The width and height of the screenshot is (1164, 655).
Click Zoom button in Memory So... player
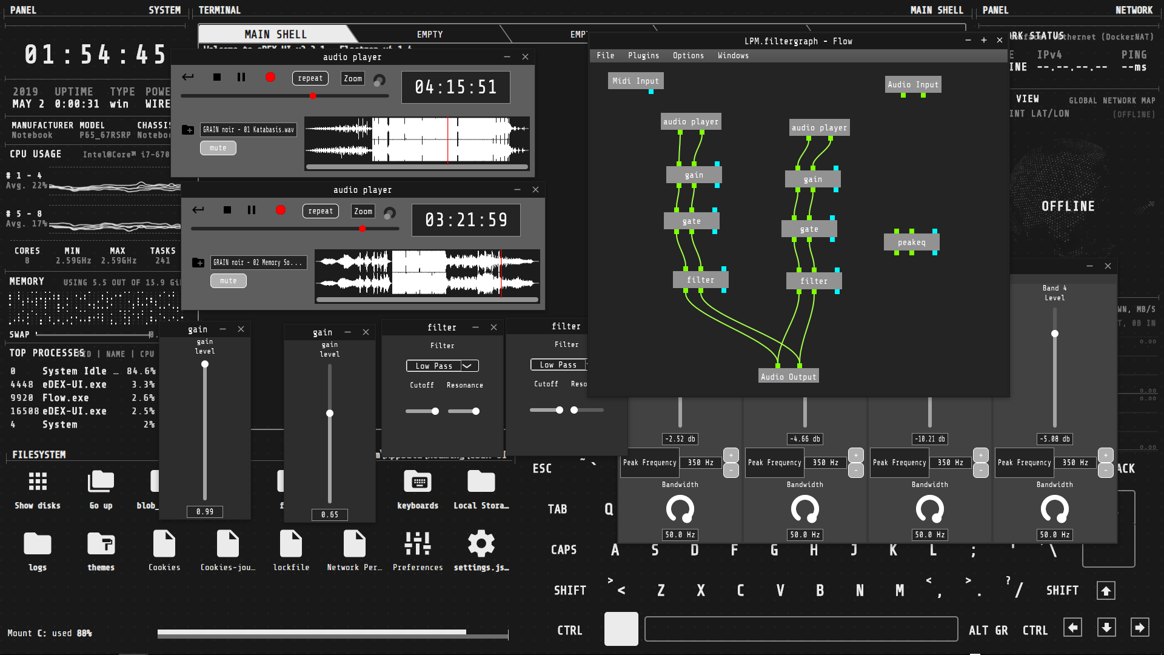coord(363,211)
